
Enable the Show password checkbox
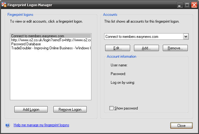point(111,108)
